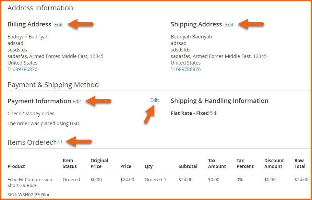Click the SKU WSH07-29-Blue text

click(x=29, y=195)
